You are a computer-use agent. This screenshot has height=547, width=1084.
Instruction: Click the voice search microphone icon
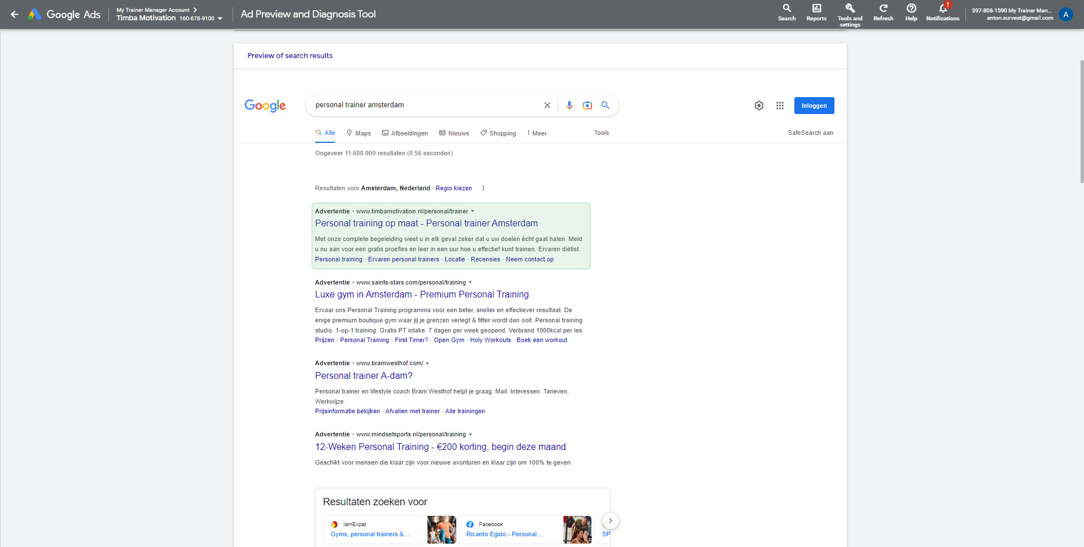coord(569,106)
